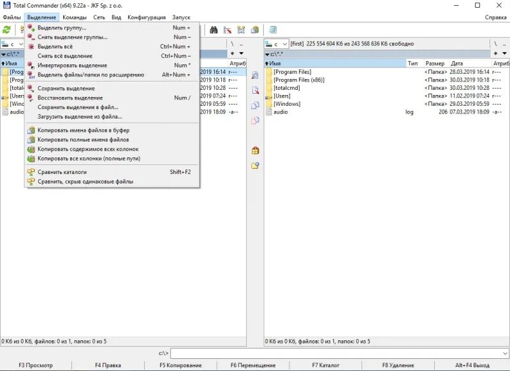Click the Edit file icon in middle bar
The width and height of the screenshot is (510, 371).
click(x=255, y=91)
